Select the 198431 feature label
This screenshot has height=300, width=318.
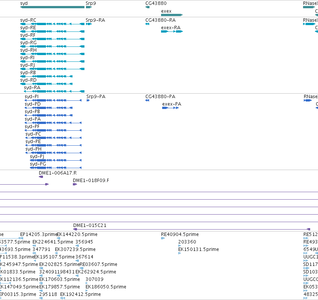66,272
